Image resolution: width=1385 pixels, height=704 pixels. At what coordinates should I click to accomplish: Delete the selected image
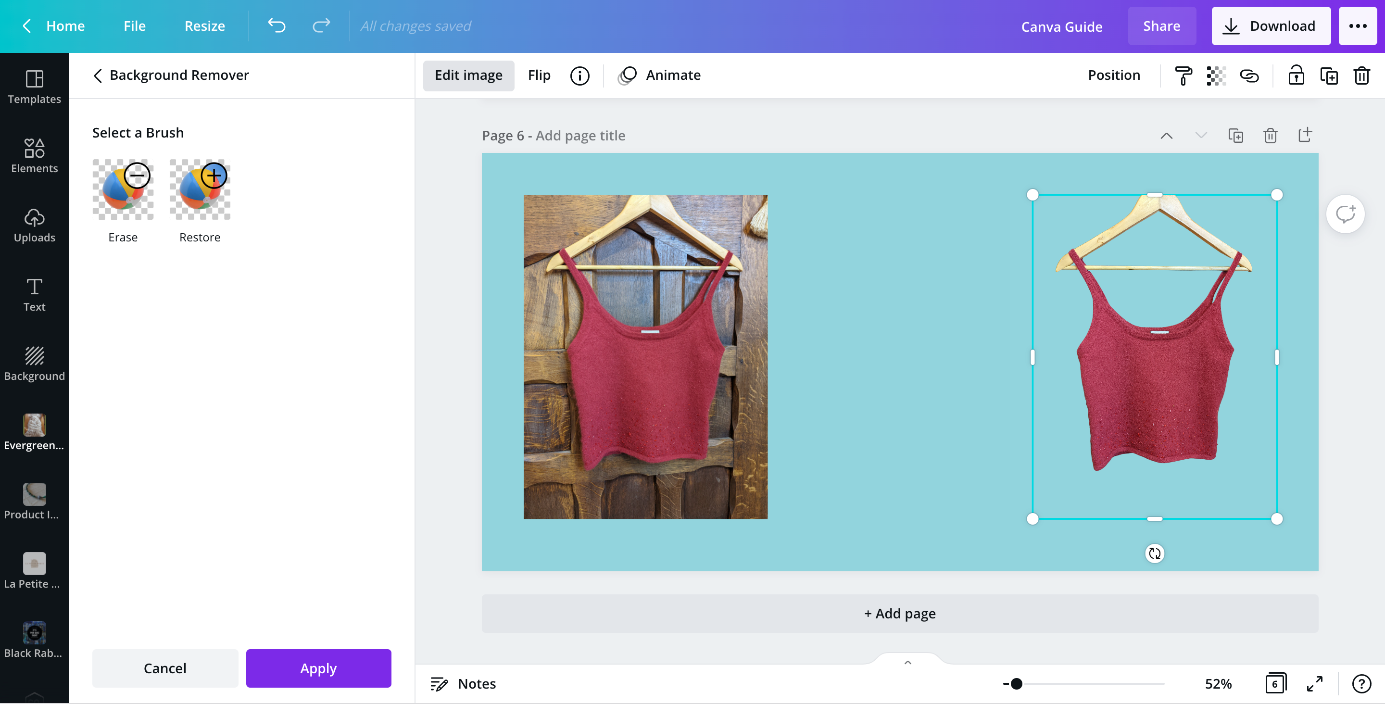tap(1361, 75)
